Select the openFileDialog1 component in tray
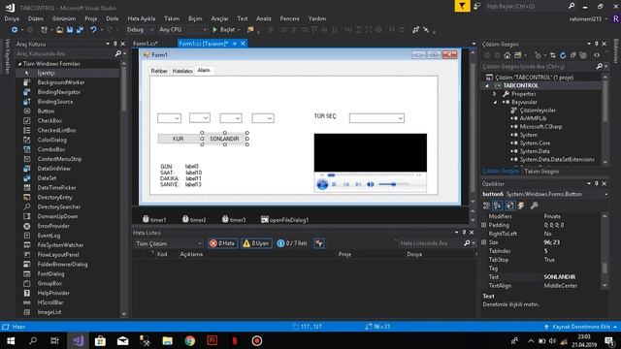 [x=284, y=220]
